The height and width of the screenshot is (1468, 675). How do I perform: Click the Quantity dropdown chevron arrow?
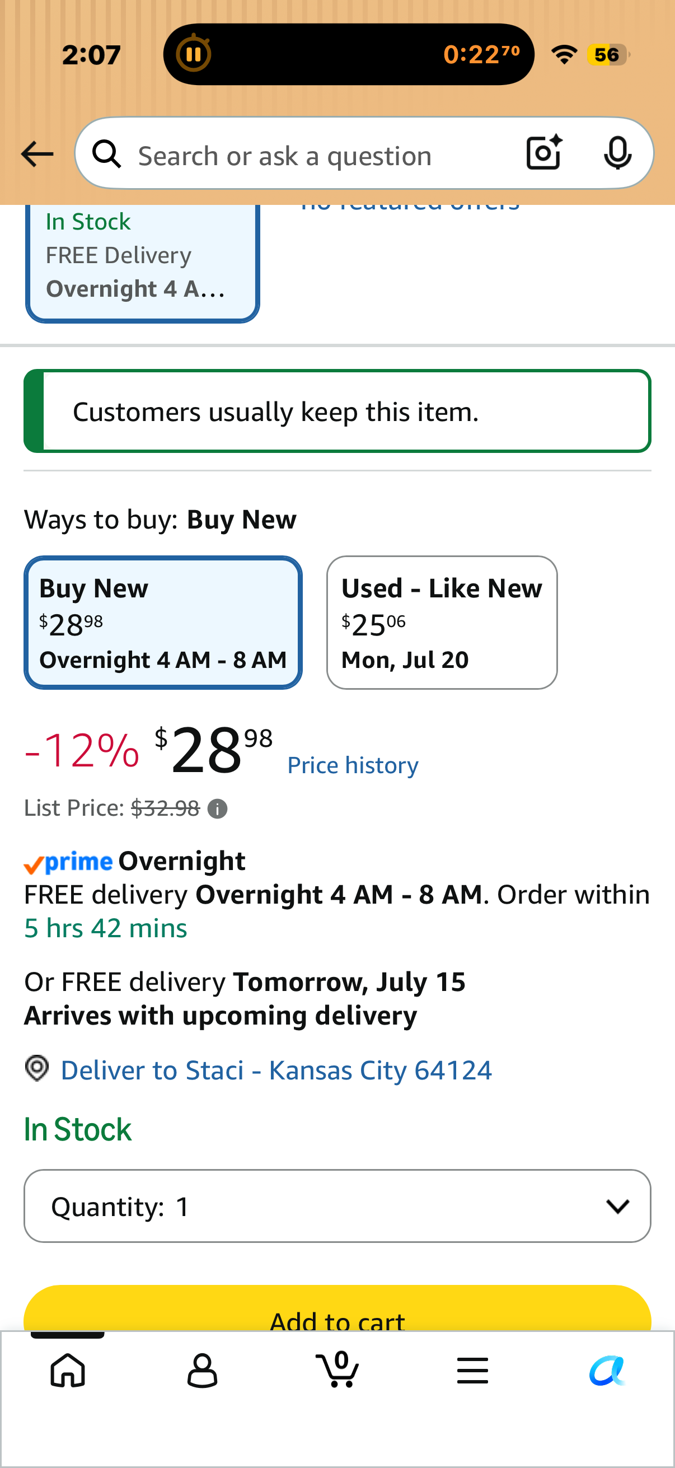617,1206
